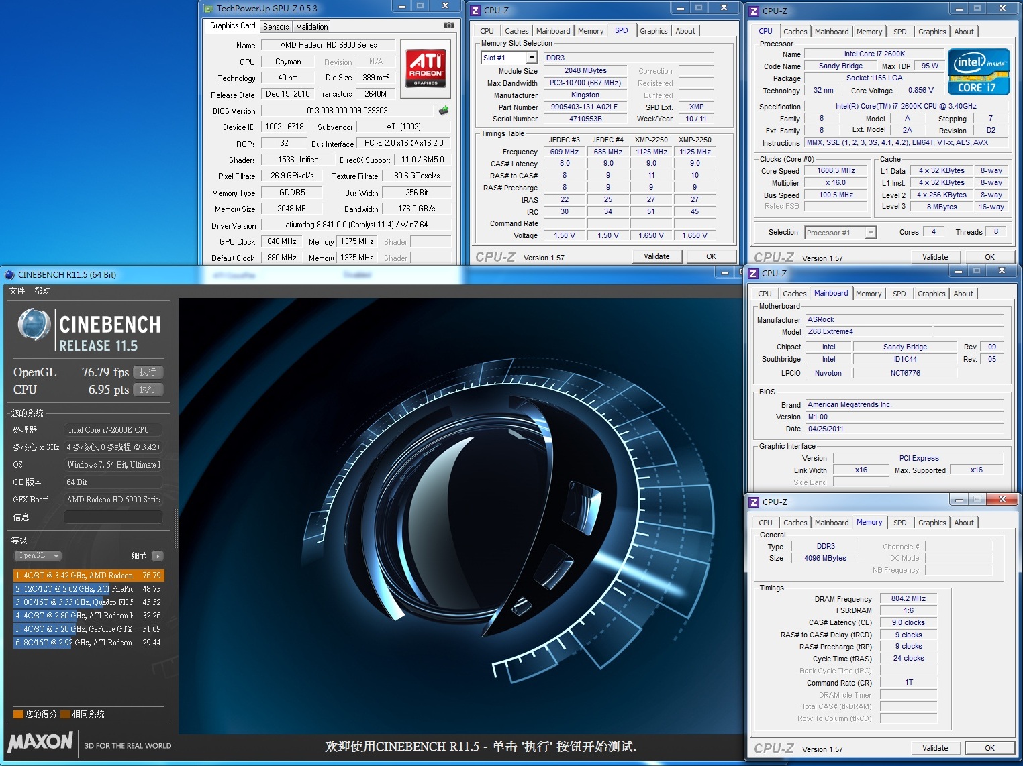Click the GPU-Z screenshot camera icon
Viewport: 1023px width, 766px height.
coord(448,25)
